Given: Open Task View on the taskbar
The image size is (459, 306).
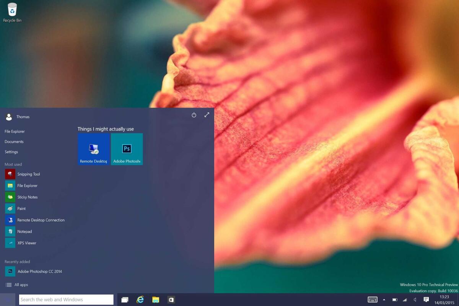Looking at the screenshot, I should click(125, 299).
